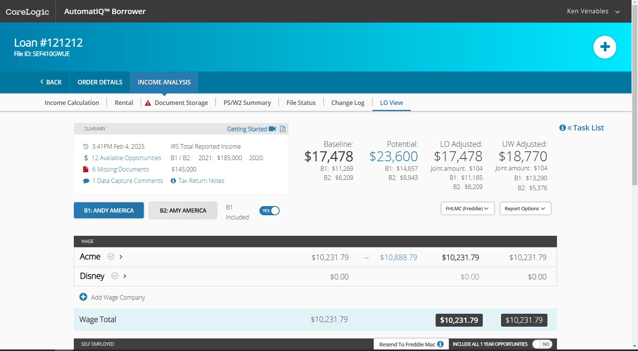Screen dimensions: 638x351
Task: Click the red missing documents file icon
Action: tap(86, 169)
